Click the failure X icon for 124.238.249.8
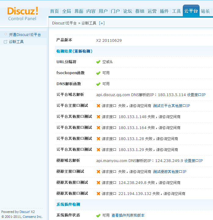Viewport: 213px width, 220px height. tap(98, 182)
